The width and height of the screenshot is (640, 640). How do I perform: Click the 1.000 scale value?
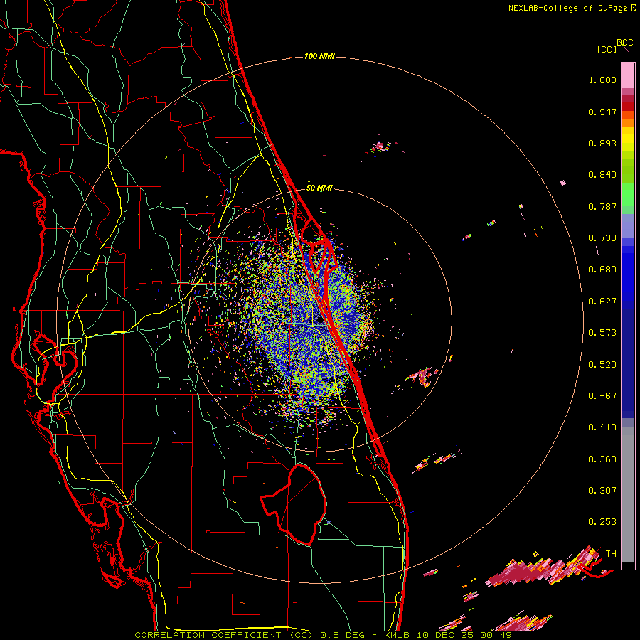coord(602,80)
